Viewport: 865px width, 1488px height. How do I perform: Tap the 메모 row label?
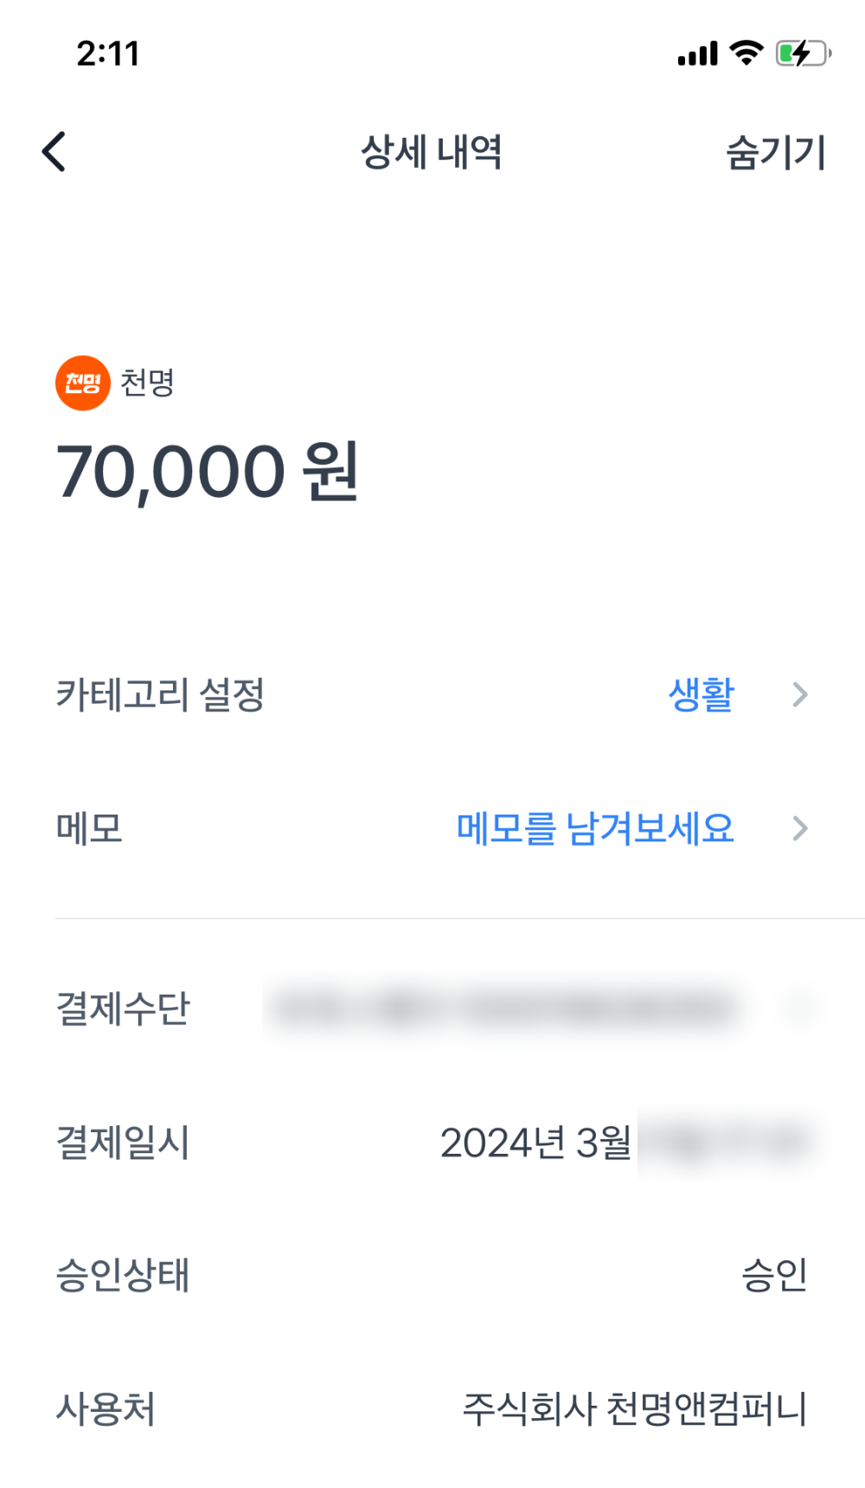(89, 828)
